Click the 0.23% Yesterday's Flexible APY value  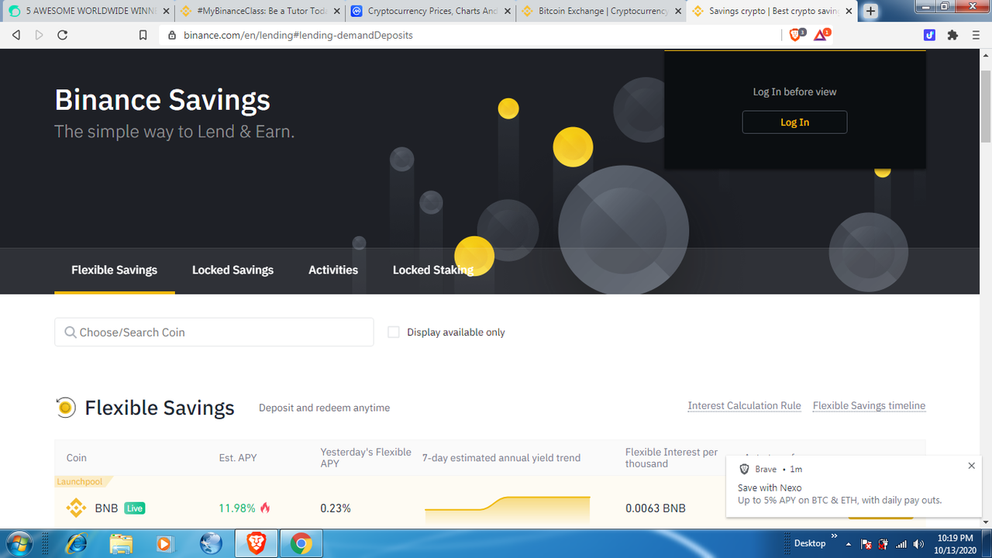(336, 508)
